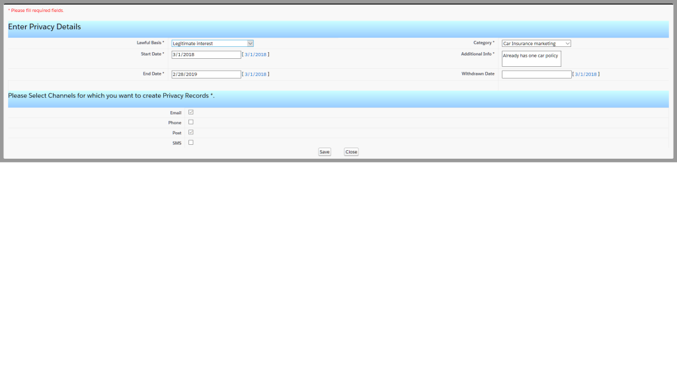Click the Withdrawn Date field label

point(478,74)
